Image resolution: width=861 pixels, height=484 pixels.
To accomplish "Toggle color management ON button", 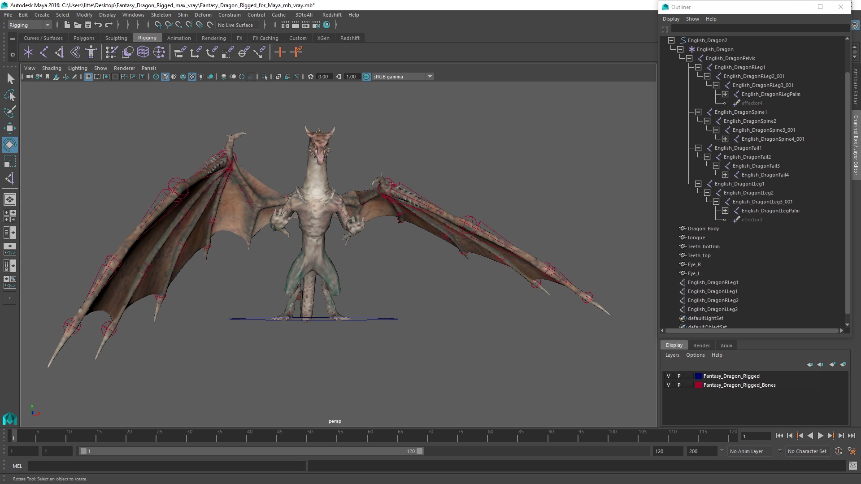I will [x=366, y=77].
